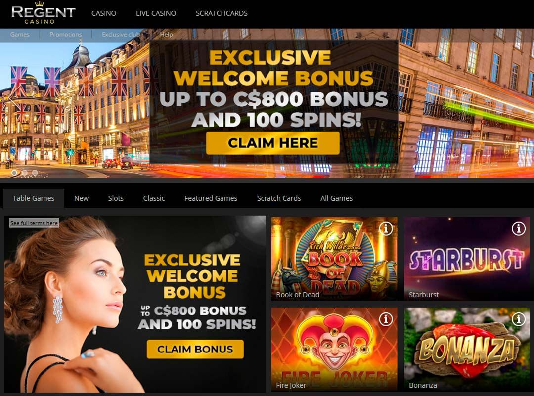Select first carousel slide dot

pyautogui.click(x=14, y=173)
